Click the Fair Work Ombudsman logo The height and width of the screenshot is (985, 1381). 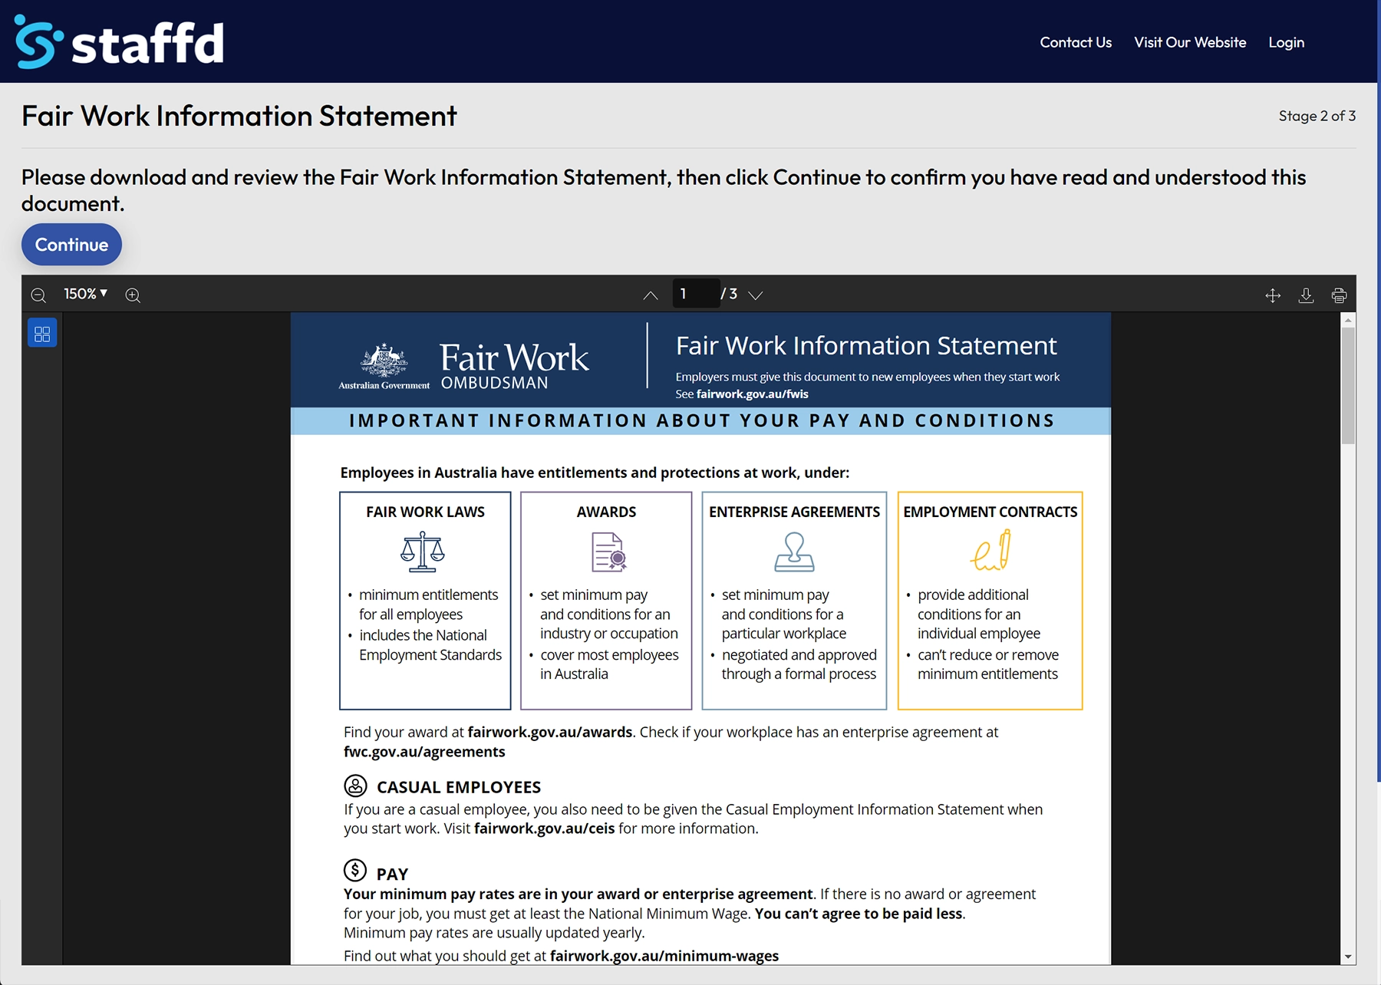coord(463,366)
